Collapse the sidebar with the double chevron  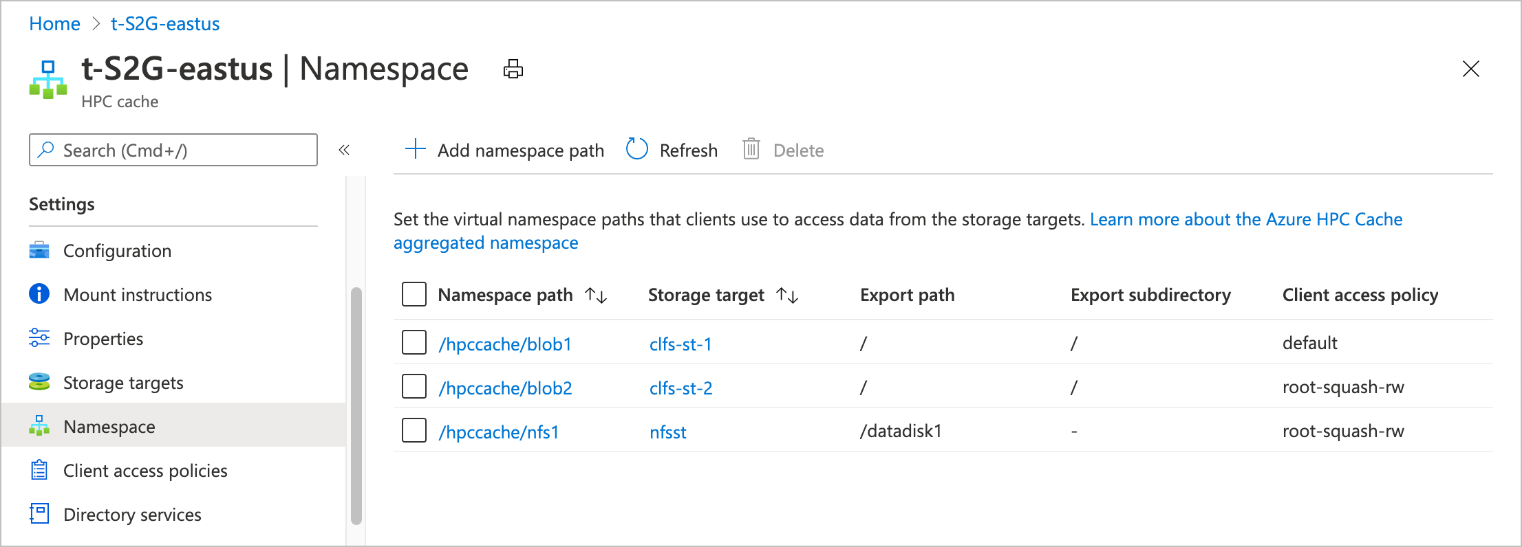(x=344, y=150)
